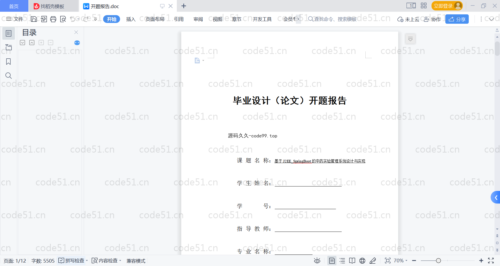Promote heading level plus icon in 目录
The height and width of the screenshot is (266, 500).
tap(41, 43)
